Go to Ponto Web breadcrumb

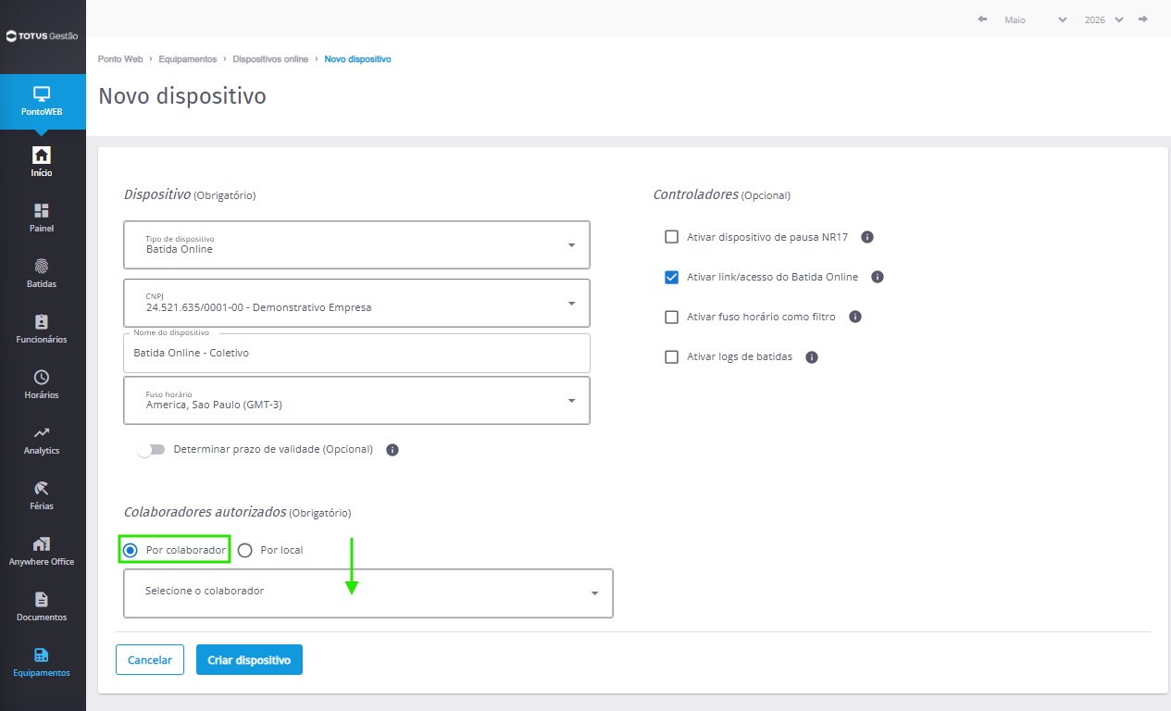120,59
